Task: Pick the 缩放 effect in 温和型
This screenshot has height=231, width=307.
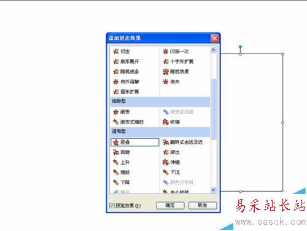Action: click(x=122, y=173)
